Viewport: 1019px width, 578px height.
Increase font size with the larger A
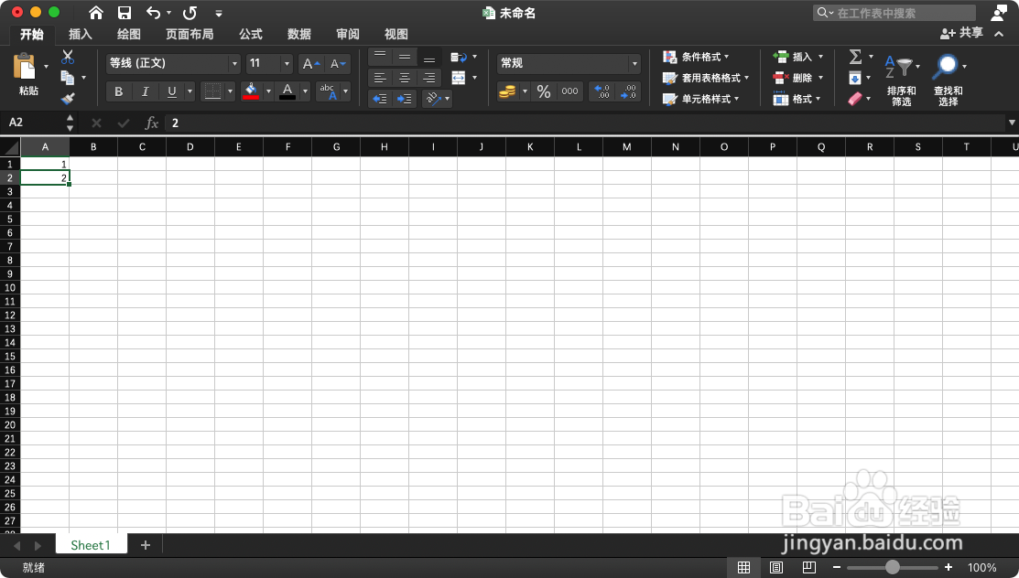(x=311, y=64)
